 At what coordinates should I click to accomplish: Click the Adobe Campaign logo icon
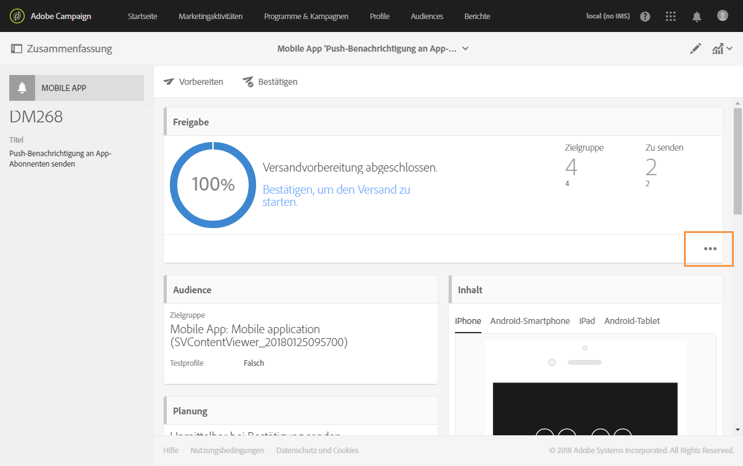(17, 16)
